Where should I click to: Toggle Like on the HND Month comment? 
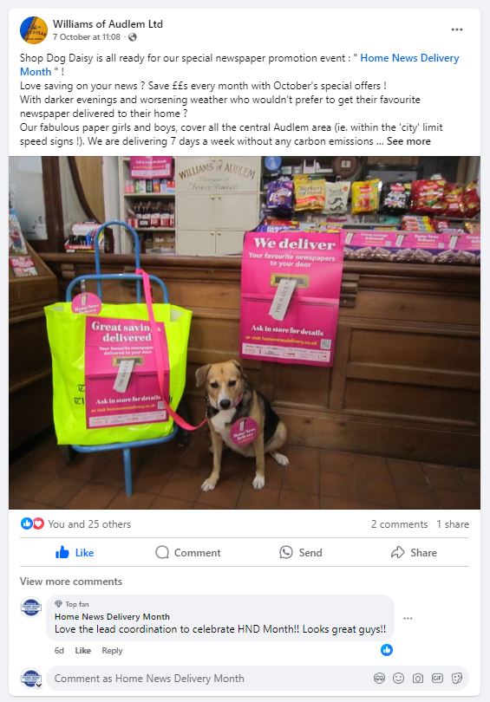coord(83,651)
